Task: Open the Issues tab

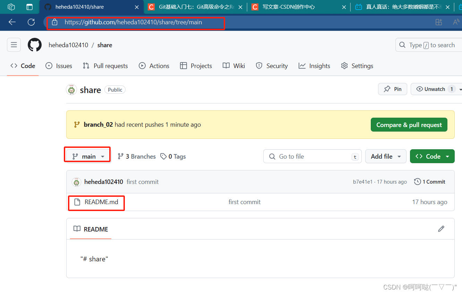Action: tap(59, 66)
